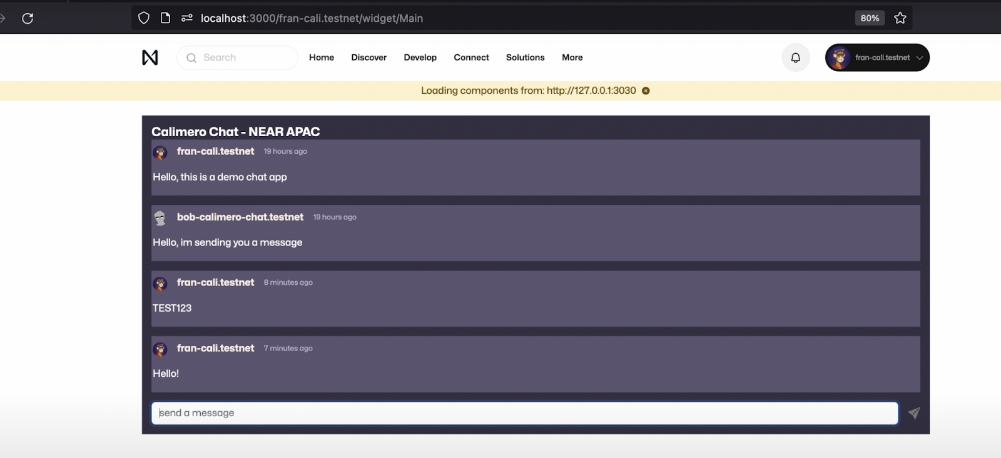Dismiss the loading components banner

(646, 91)
